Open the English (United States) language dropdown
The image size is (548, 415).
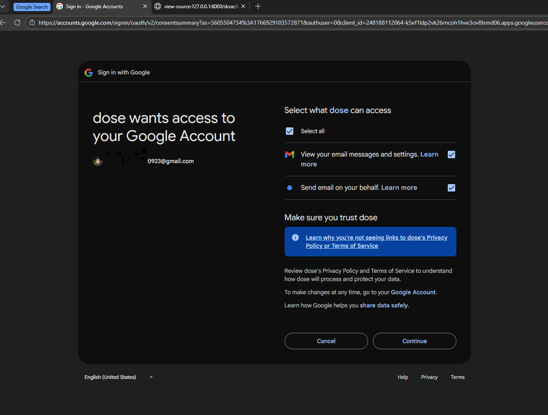coord(119,377)
